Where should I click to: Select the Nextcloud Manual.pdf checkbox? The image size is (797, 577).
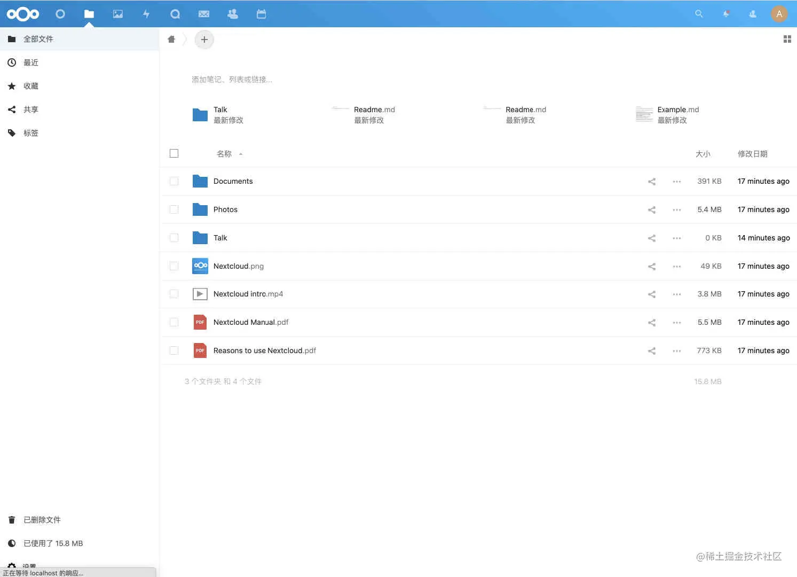(x=174, y=322)
